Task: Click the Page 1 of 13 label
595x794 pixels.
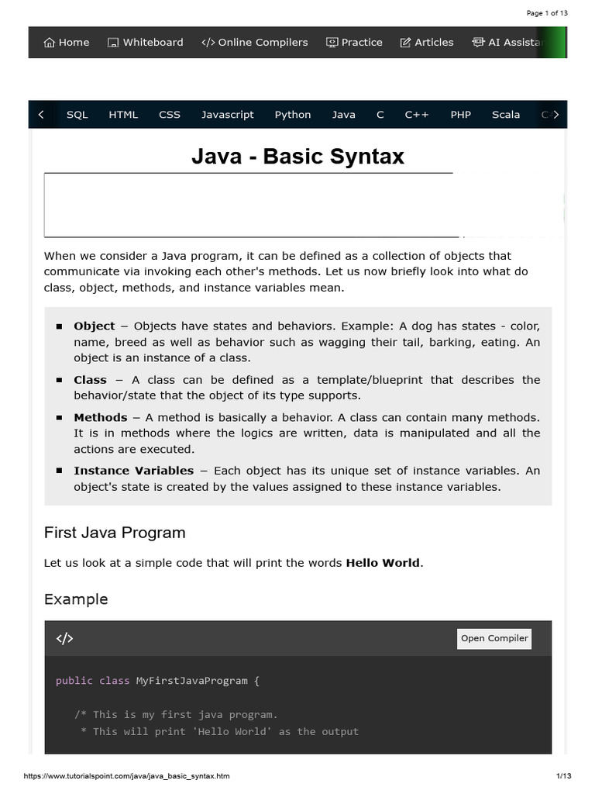Action: 547,13
